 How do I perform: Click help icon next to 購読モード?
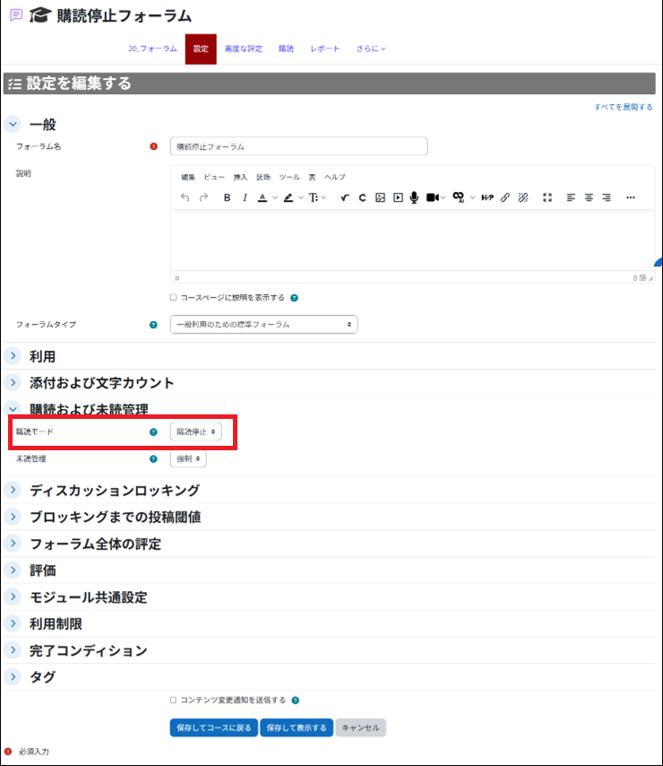click(153, 431)
